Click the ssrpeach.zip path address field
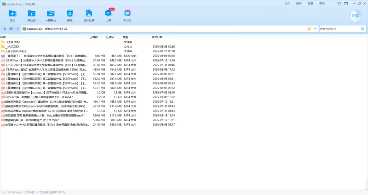Viewport: 368px width, 195px height. [x=164, y=29]
